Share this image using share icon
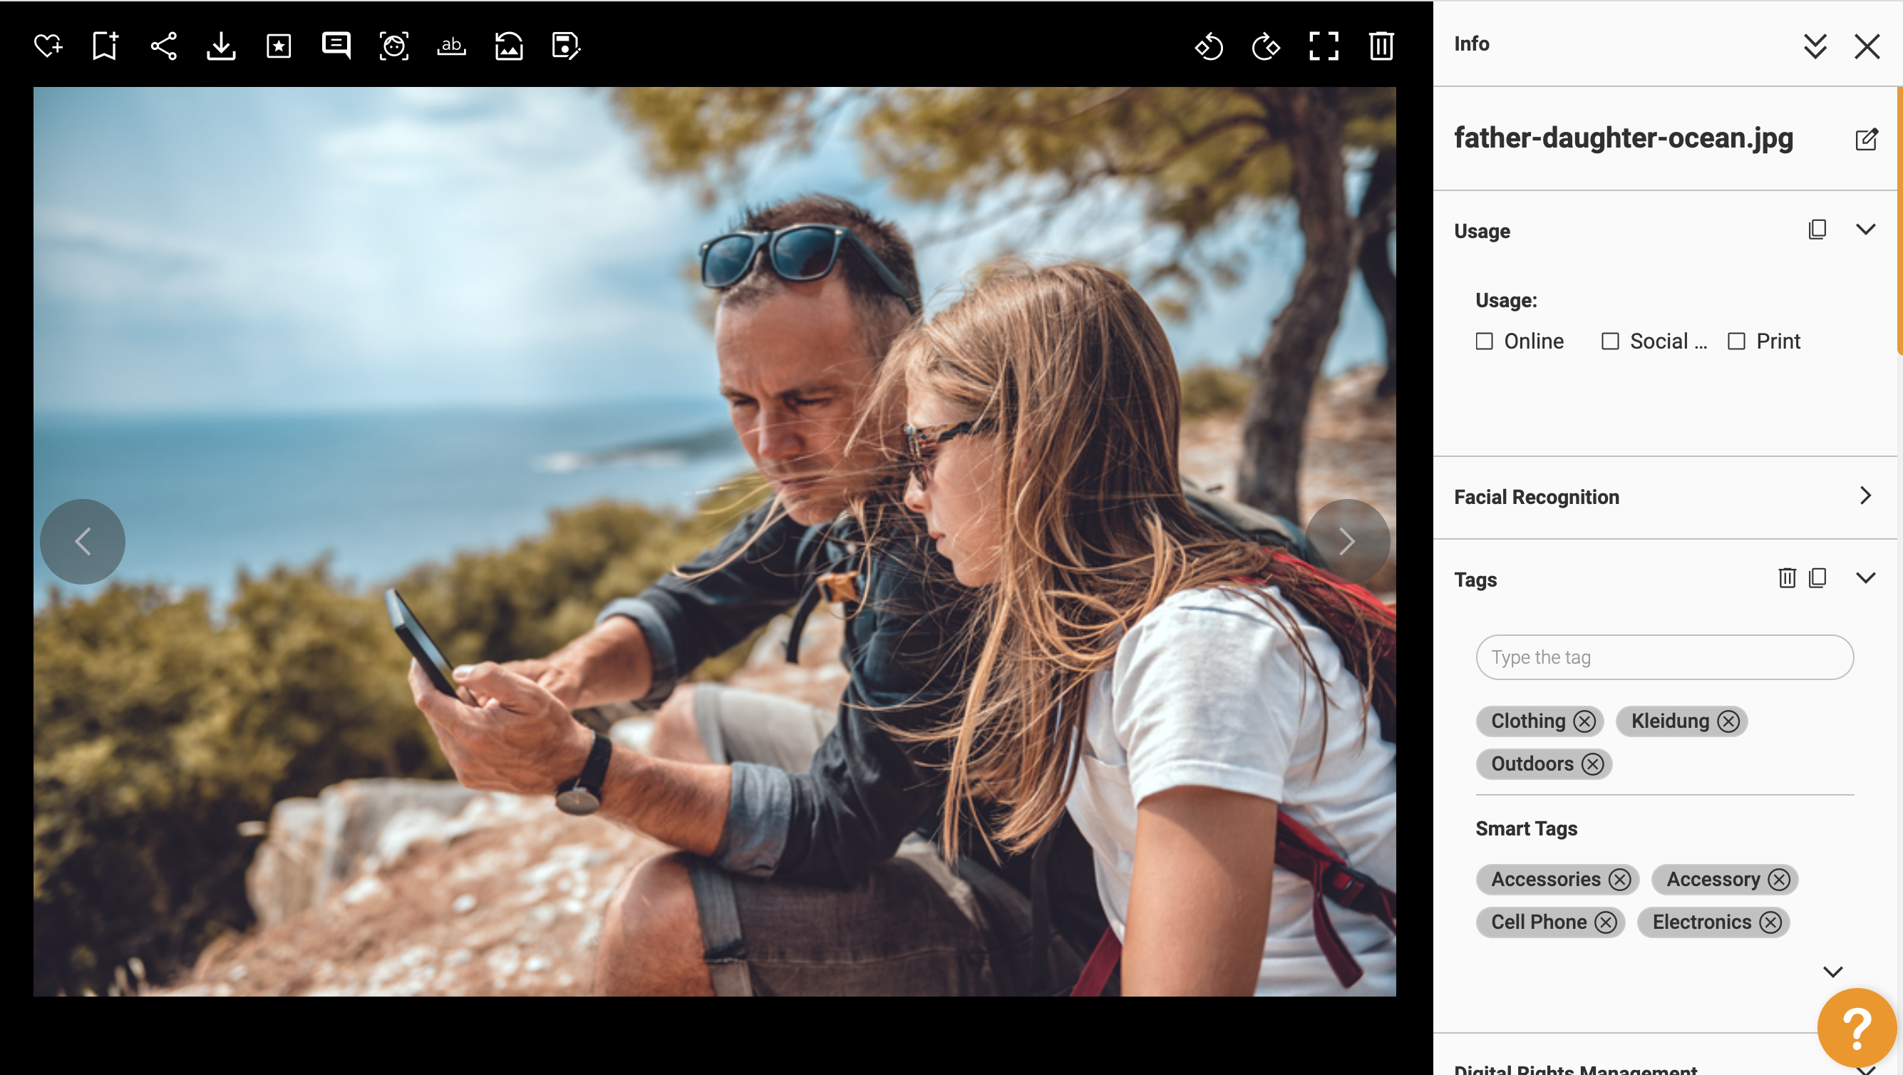The image size is (1903, 1075). (163, 46)
